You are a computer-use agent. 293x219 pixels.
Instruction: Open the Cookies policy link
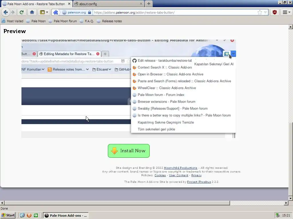tap(160, 175)
